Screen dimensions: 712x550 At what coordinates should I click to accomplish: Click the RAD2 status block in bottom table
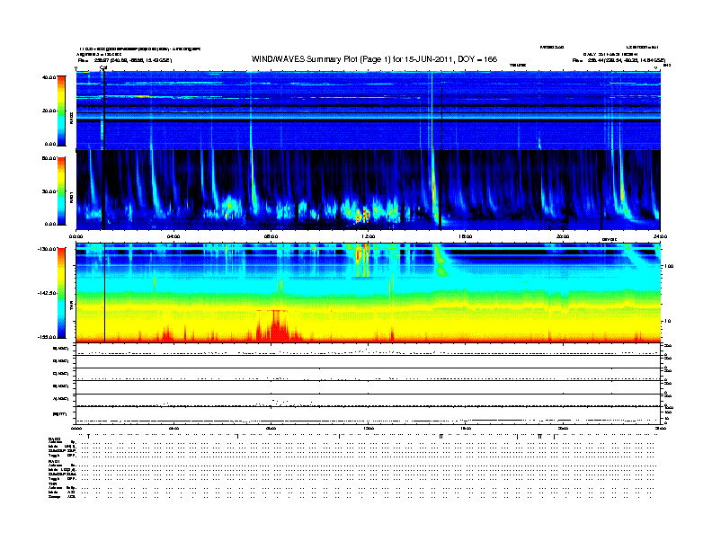coord(61,448)
